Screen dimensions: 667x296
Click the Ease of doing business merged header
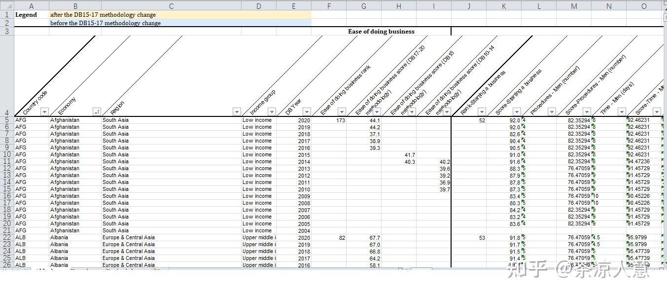(381, 31)
